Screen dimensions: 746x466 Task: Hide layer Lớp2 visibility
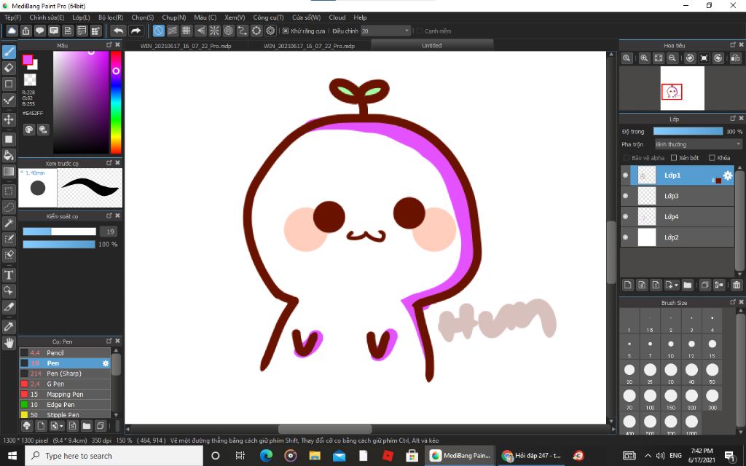pos(625,237)
